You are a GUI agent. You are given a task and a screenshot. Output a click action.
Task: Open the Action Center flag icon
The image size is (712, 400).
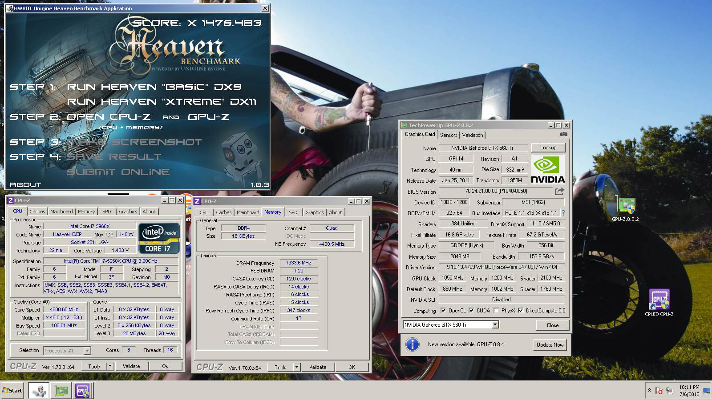point(659,391)
